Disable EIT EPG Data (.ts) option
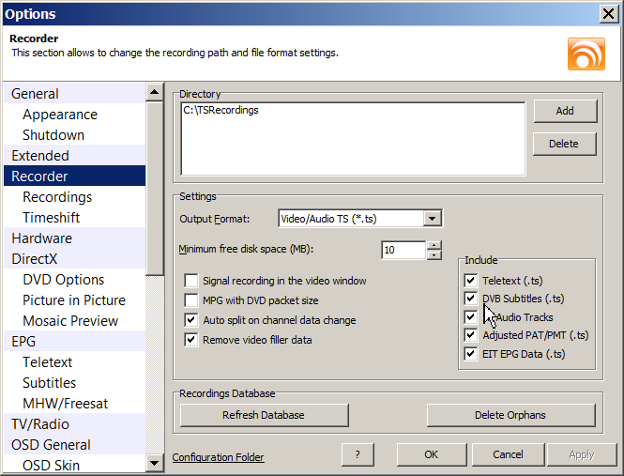This screenshot has height=476, width=624. click(x=471, y=354)
